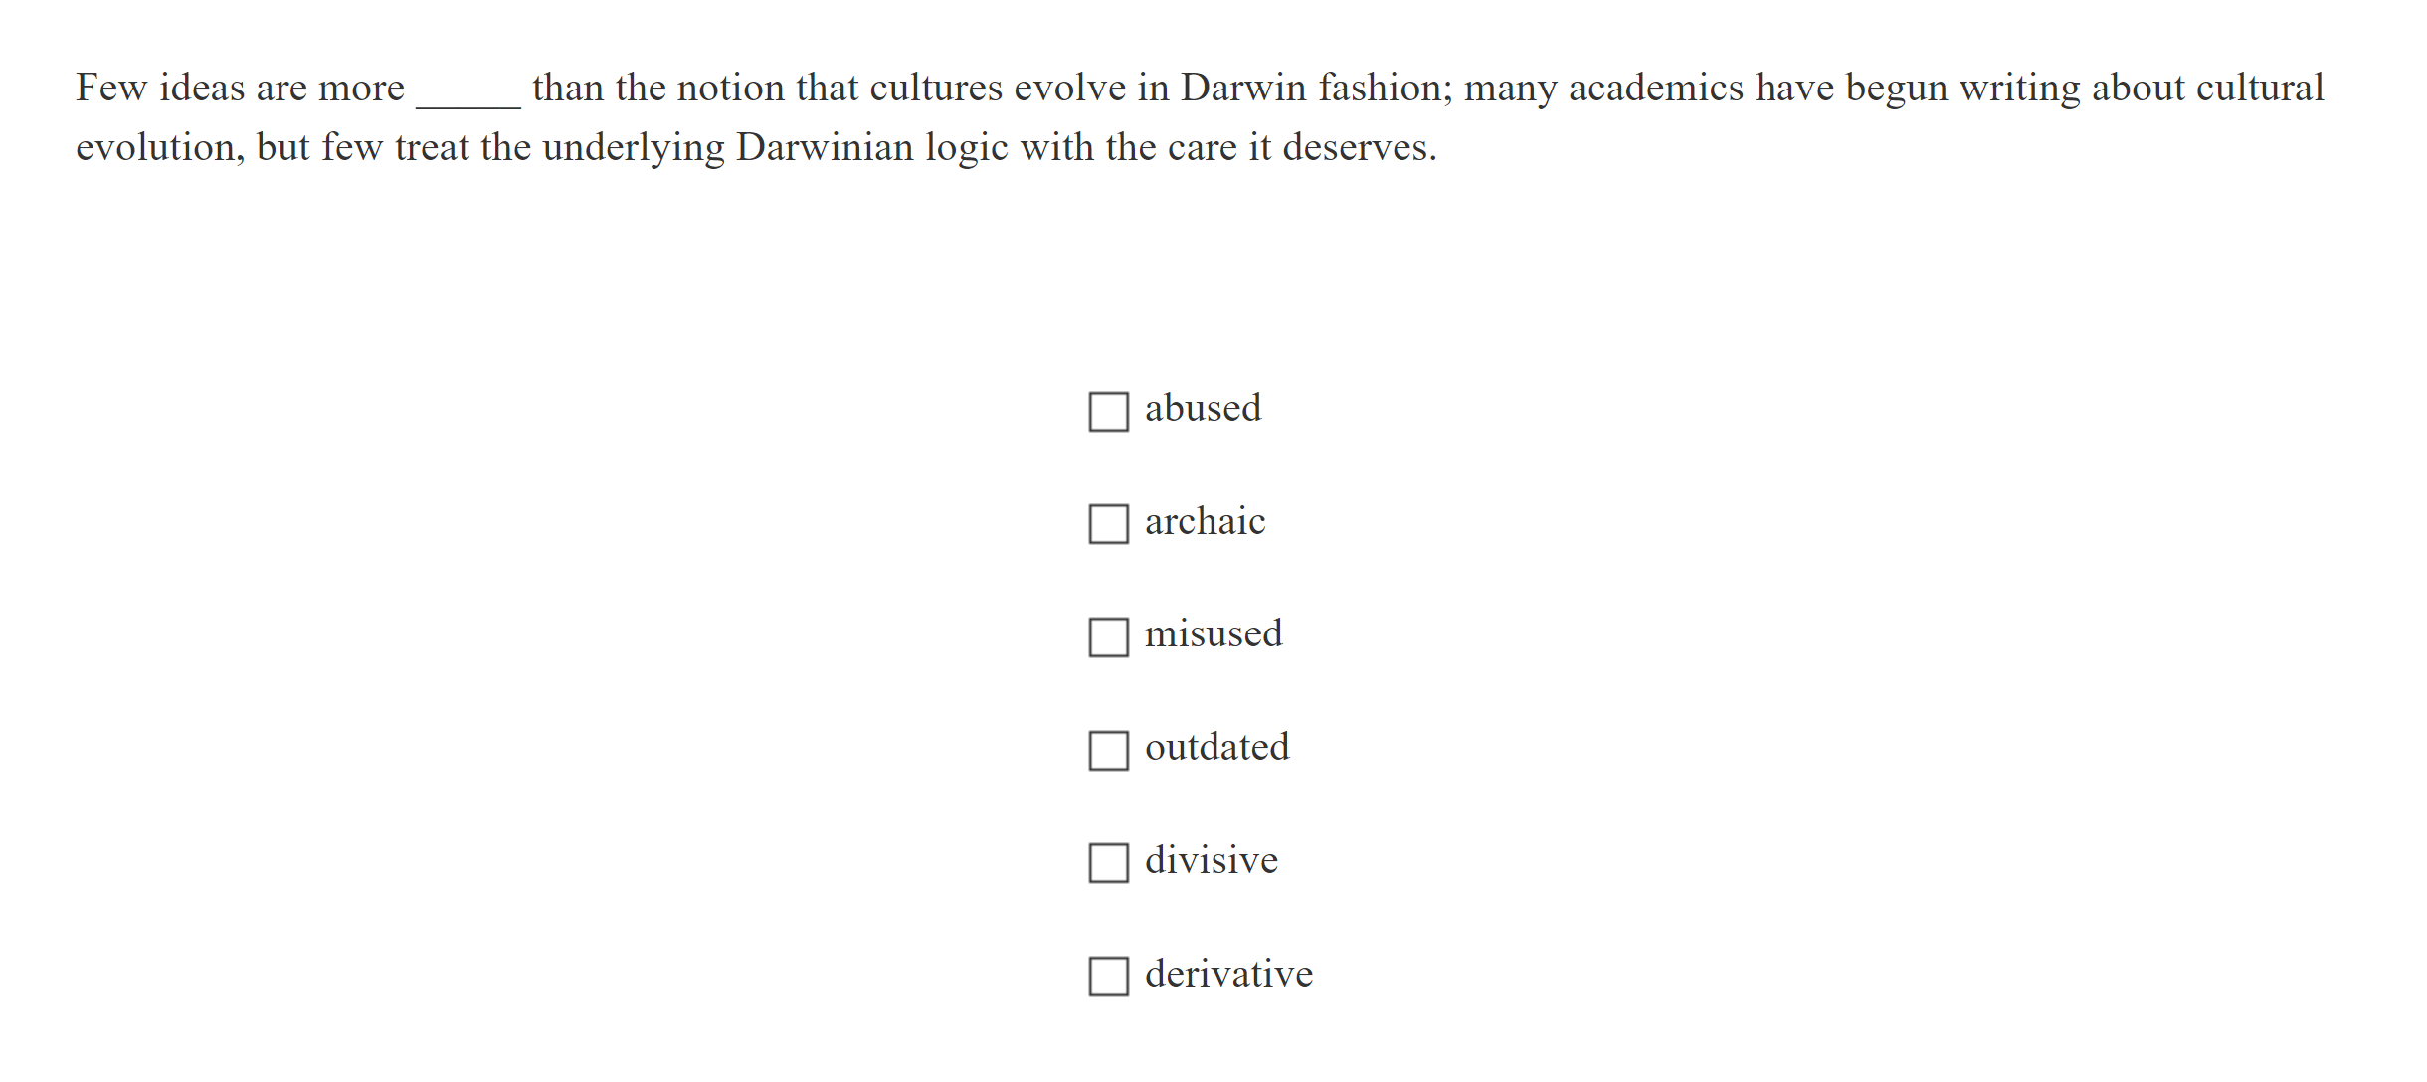Click the word 'cultures' in the sentence
Viewport: 2427px width, 1082px height.
click(935, 89)
